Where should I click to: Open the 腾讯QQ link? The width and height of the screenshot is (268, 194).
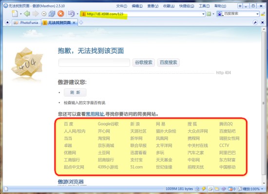[x=226, y=124]
